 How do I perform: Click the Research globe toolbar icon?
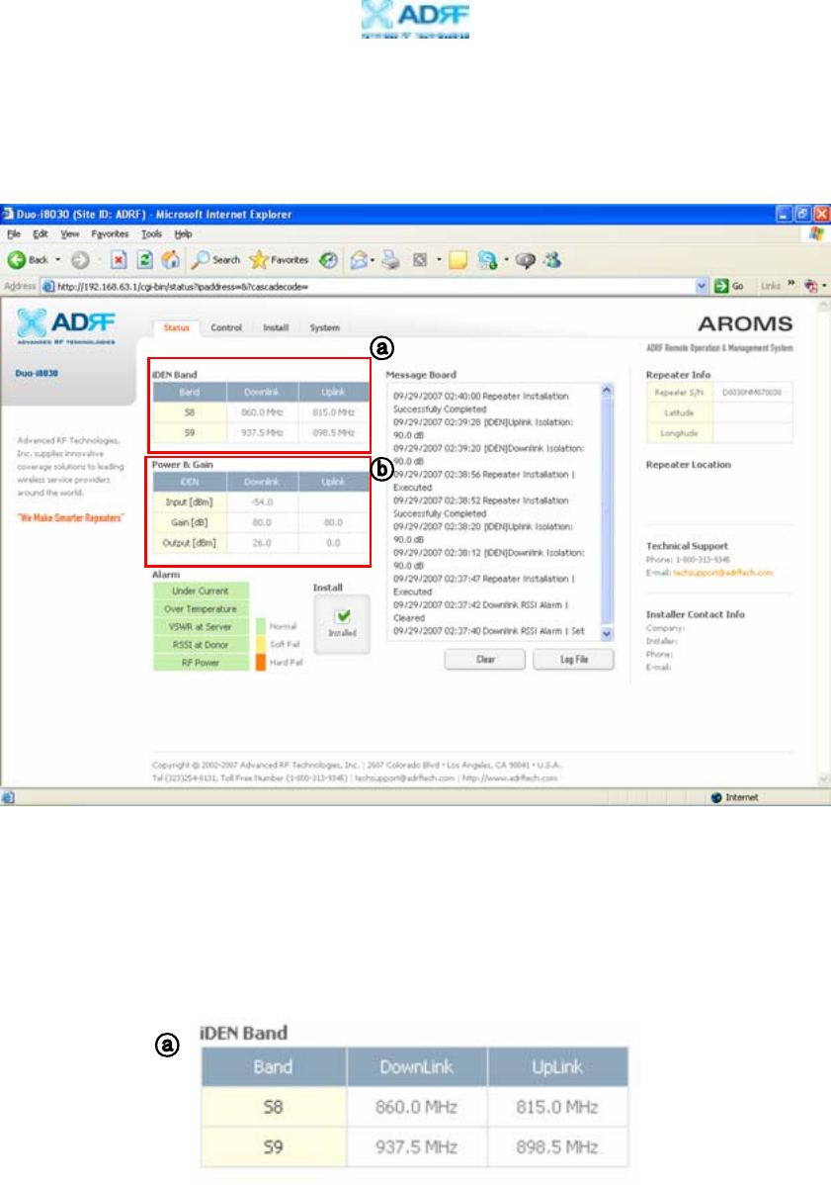487,260
